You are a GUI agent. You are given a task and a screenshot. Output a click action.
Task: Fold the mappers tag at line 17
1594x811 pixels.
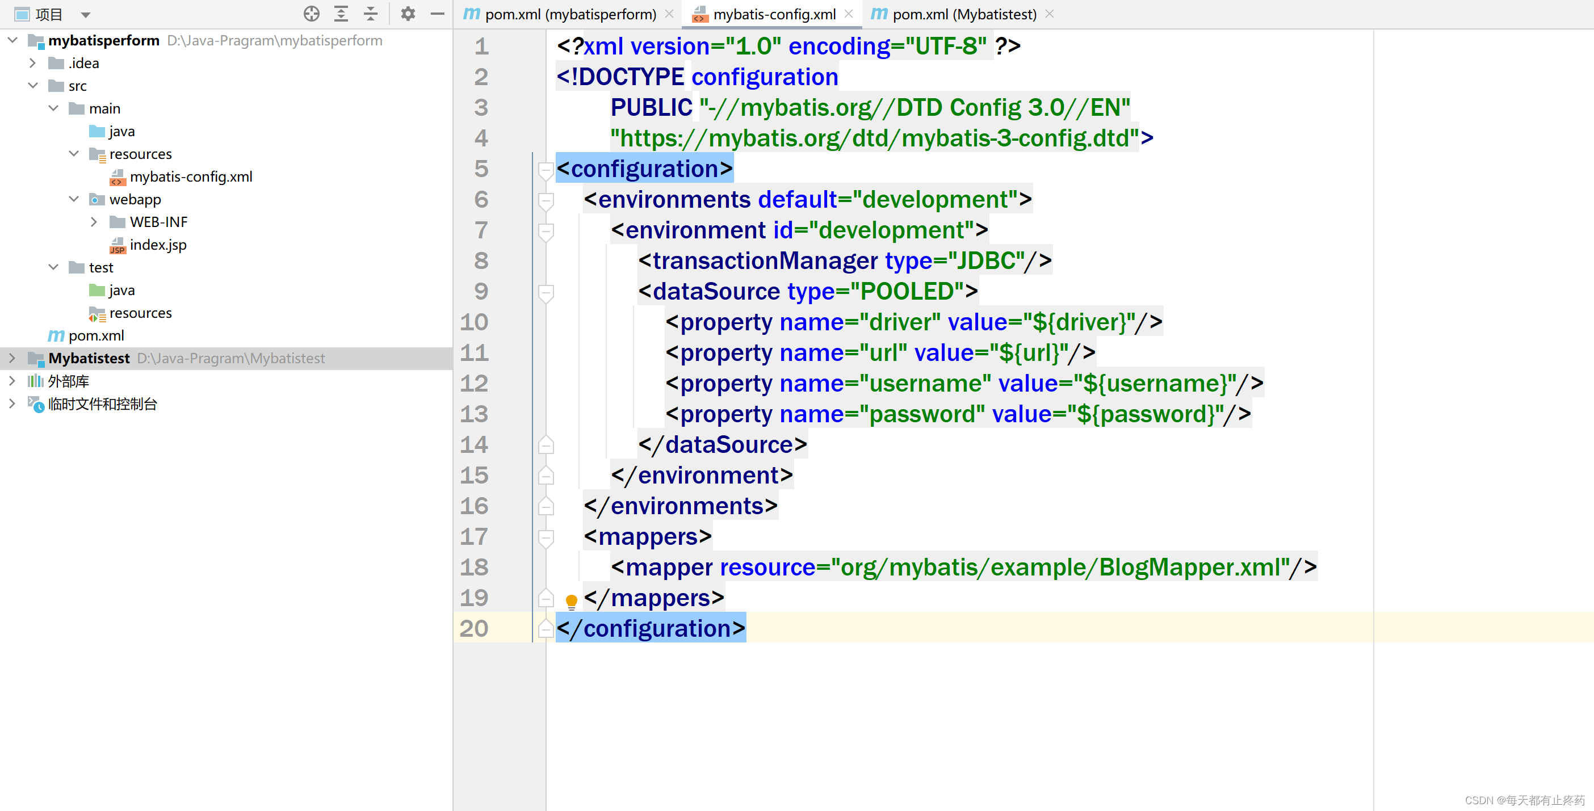[x=545, y=537]
